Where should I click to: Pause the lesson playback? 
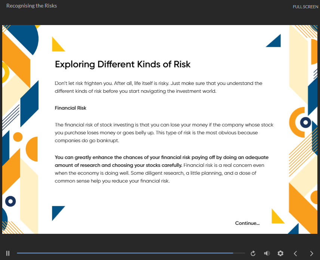(x=8, y=253)
